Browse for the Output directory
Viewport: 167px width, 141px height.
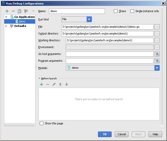[157, 34]
